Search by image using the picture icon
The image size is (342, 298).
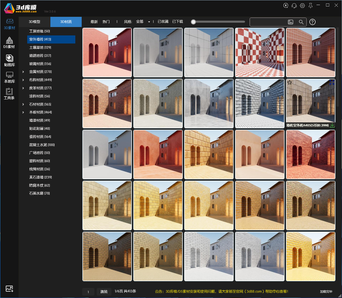(291, 22)
